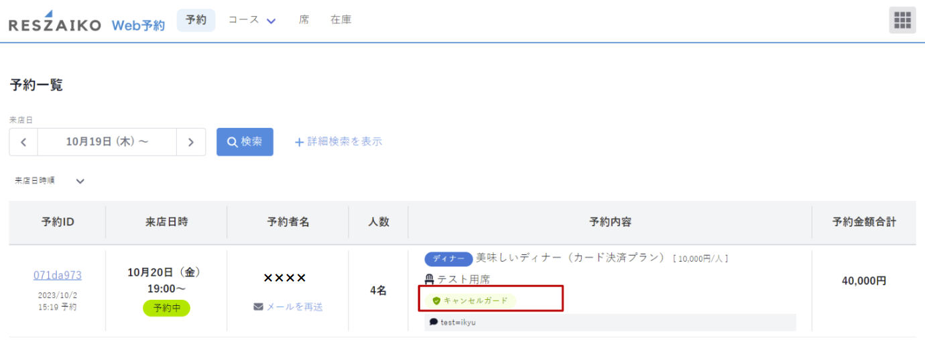The image size is (925, 340).
Task: Advance to the next date with right arrow
Action: 191,142
